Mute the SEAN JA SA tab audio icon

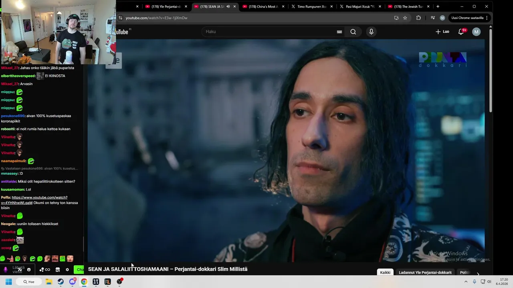pos(228,6)
